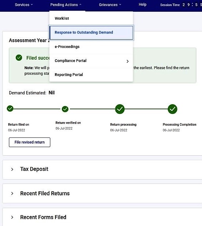The width and height of the screenshot is (202, 226).
Task: Open the Help menu item
Action: tap(142, 5)
